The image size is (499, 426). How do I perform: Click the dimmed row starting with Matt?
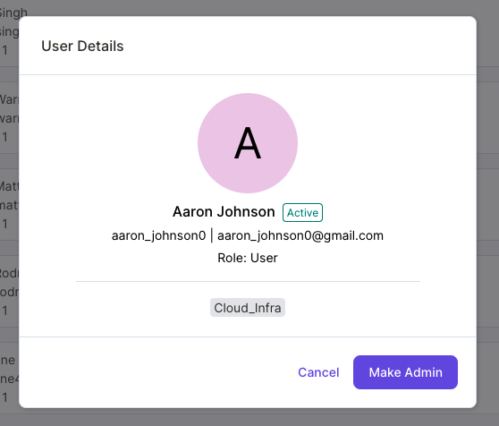pos(9,204)
